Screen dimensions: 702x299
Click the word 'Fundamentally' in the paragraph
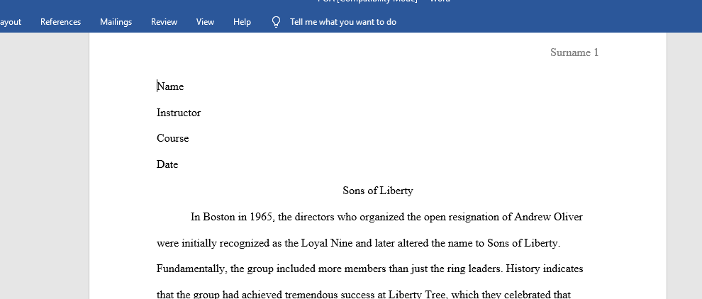pyautogui.click(x=191, y=269)
